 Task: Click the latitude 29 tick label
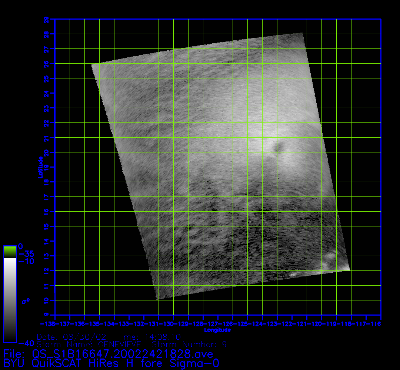(x=46, y=19)
